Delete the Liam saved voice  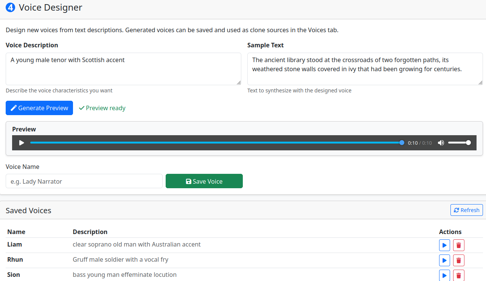click(x=459, y=245)
